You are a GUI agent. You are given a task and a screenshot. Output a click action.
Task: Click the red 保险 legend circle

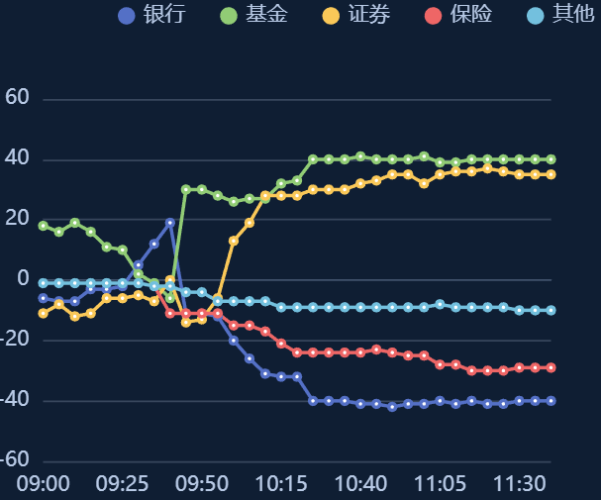433,15
